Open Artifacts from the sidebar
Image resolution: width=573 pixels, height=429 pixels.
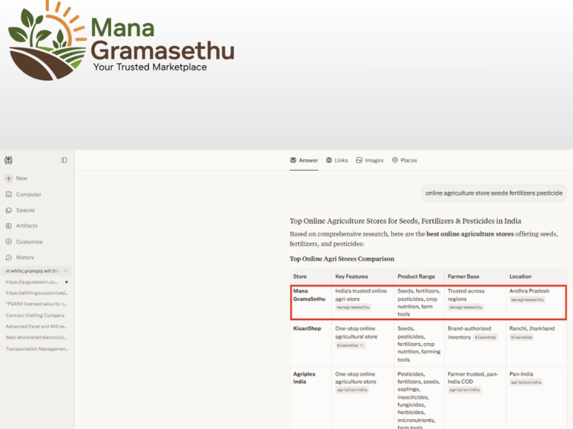22,226
